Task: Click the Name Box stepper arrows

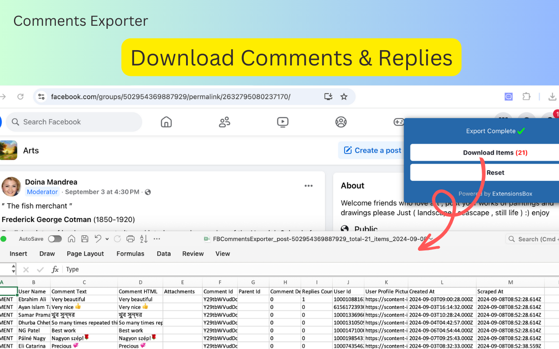Action: (13, 269)
